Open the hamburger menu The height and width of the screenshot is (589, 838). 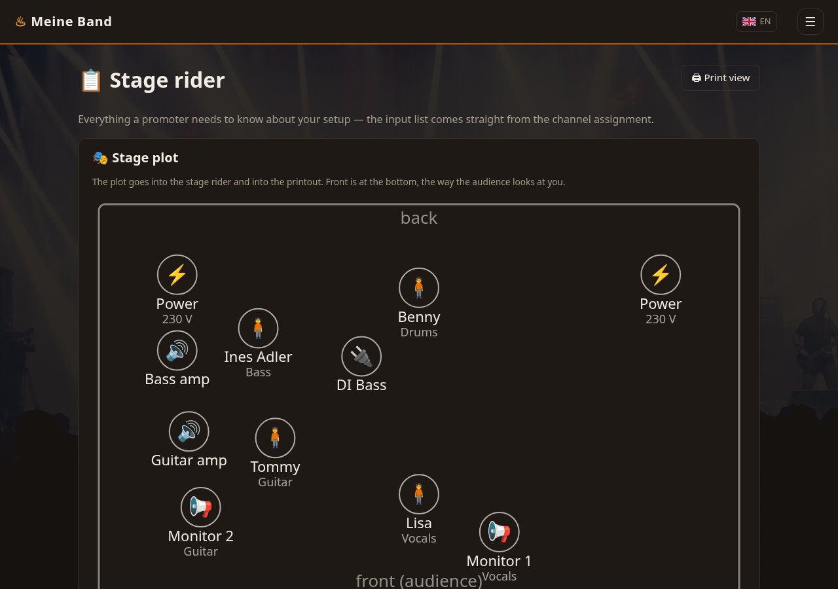point(811,22)
